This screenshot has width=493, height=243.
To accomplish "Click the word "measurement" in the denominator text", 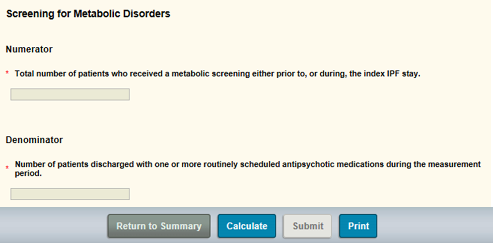I will [456, 165].
